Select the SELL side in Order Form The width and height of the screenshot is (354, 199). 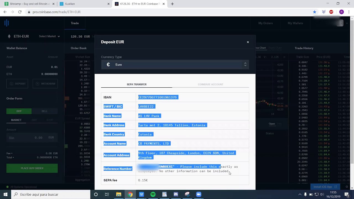tap(45, 111)
